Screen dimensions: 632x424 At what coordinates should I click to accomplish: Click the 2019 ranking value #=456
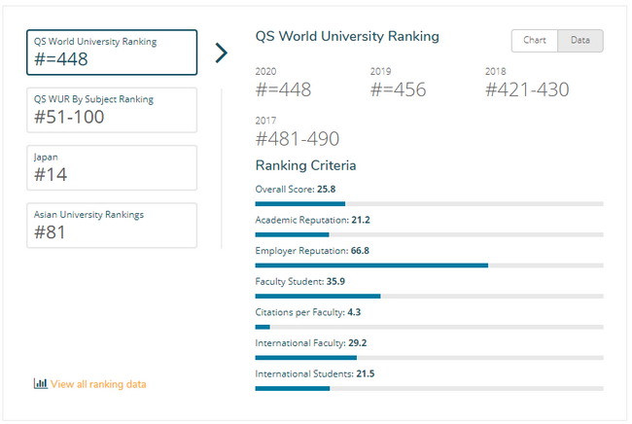coord(399,89)
